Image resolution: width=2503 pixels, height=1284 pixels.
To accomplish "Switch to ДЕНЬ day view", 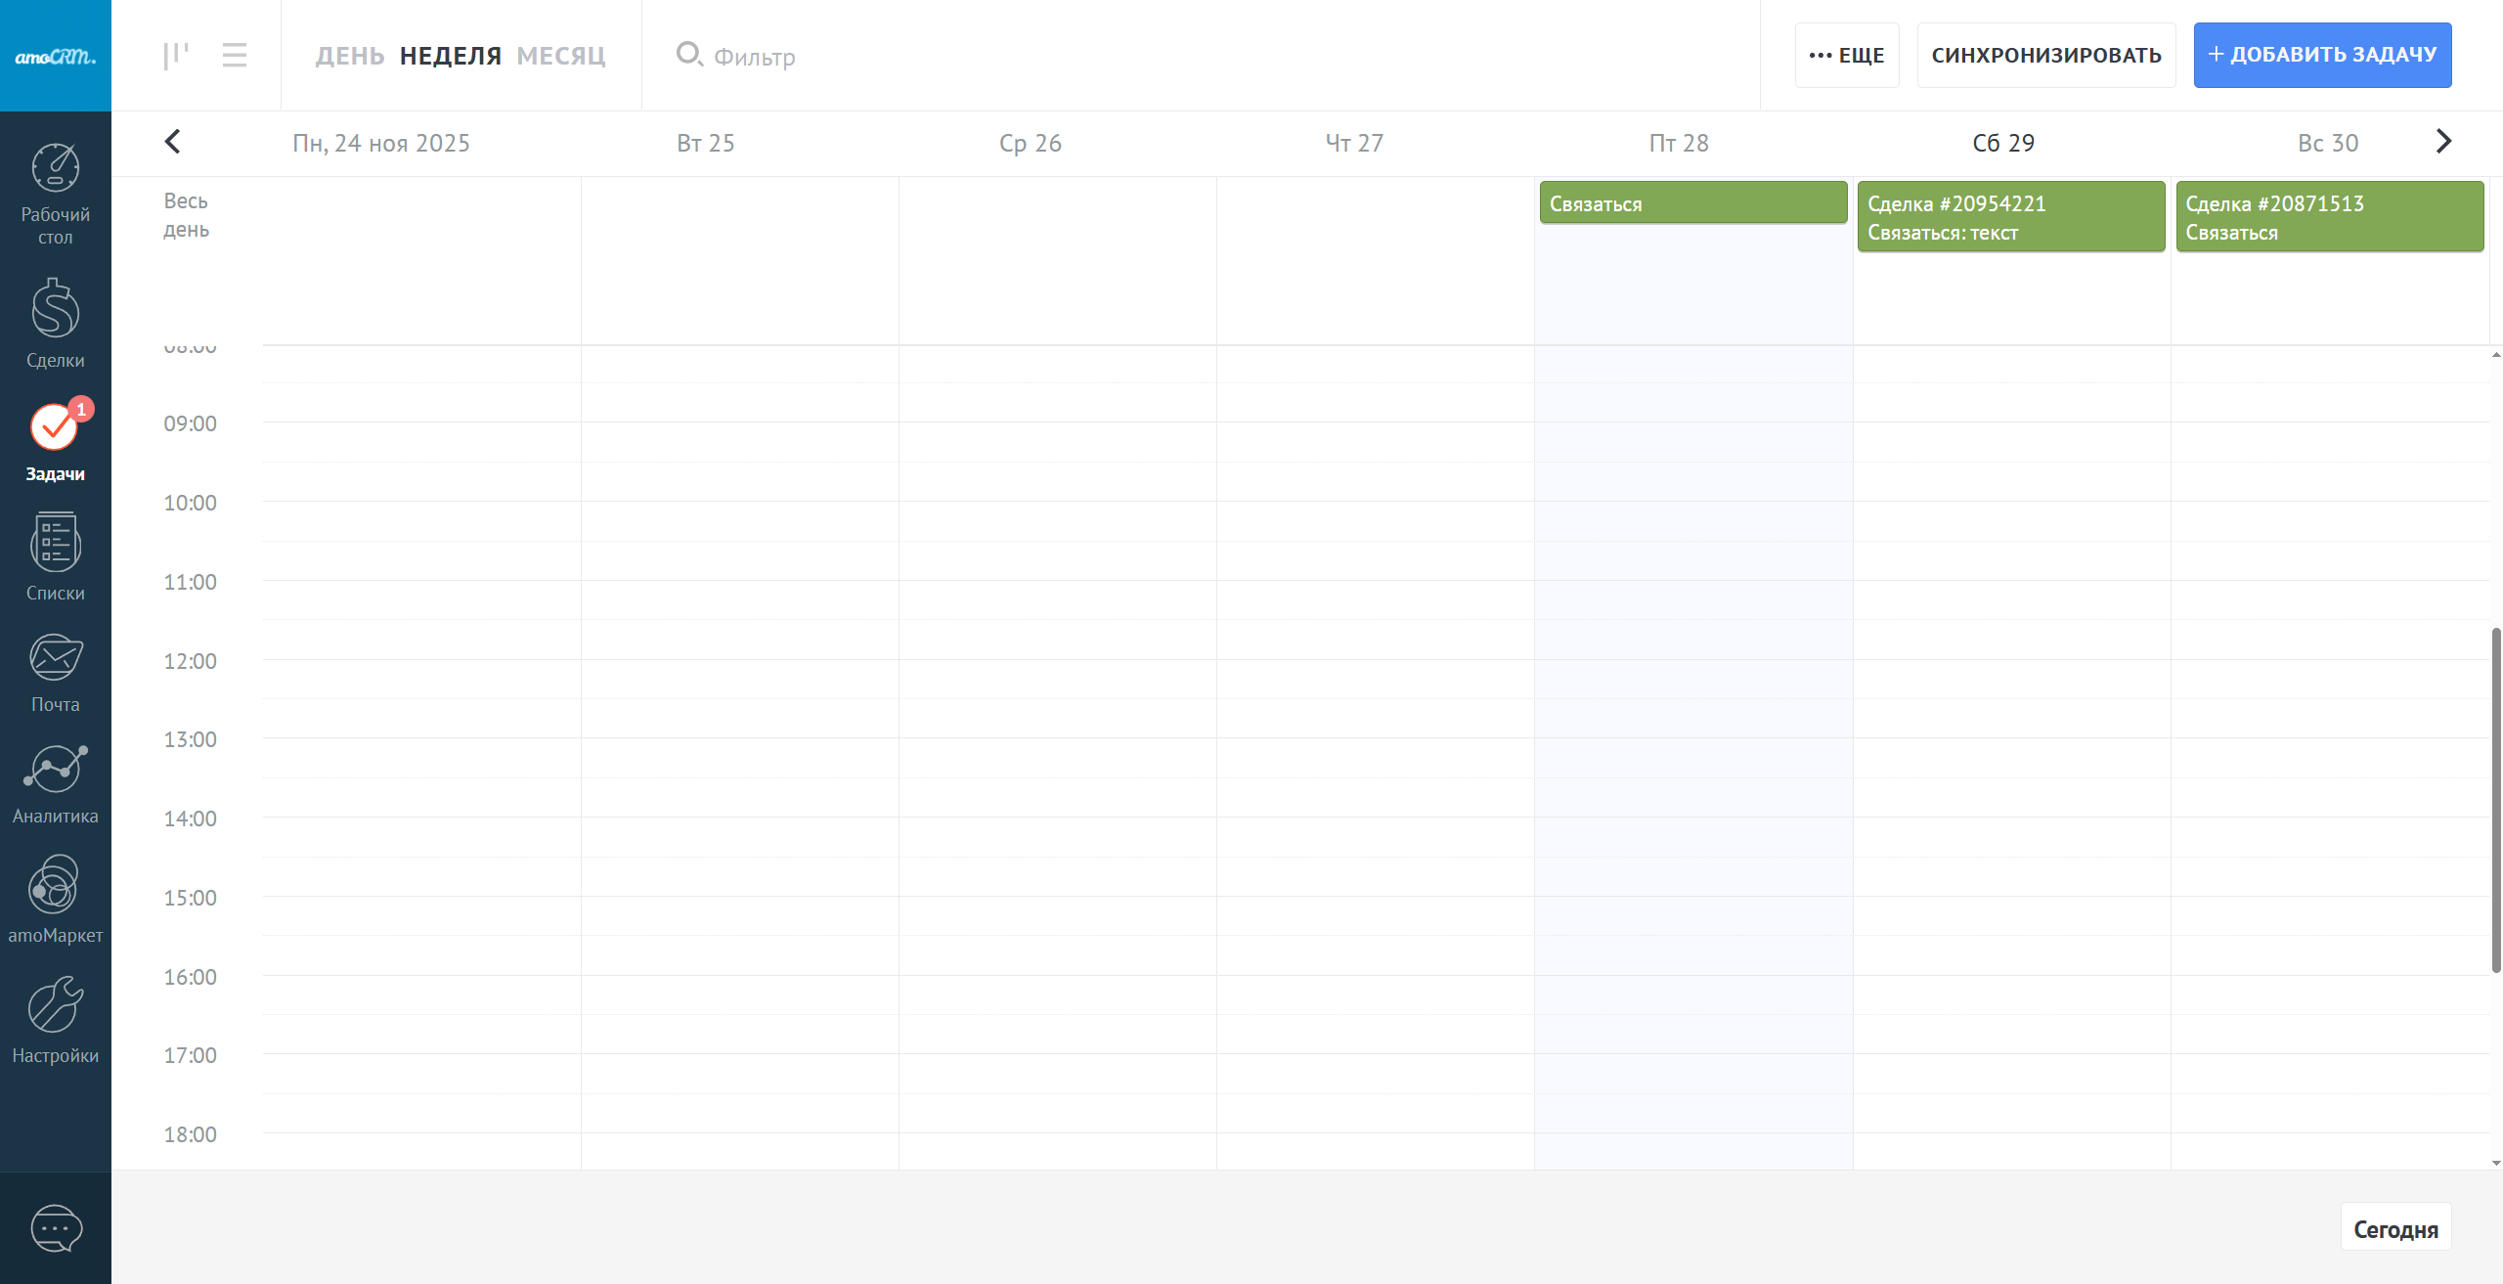I will (x=350, y=56).
